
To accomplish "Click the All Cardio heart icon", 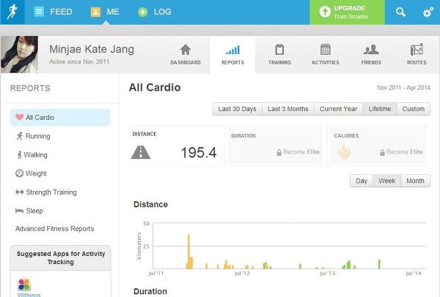I will pyautogui.click(x=19, y=117).
